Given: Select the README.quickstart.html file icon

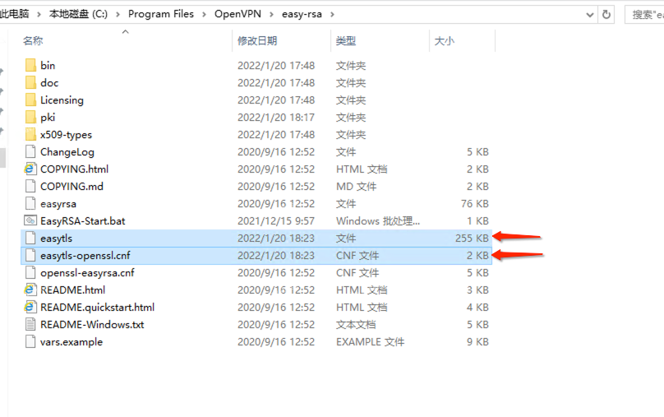Looking at the screenshot, I should [x=30, y=308].
